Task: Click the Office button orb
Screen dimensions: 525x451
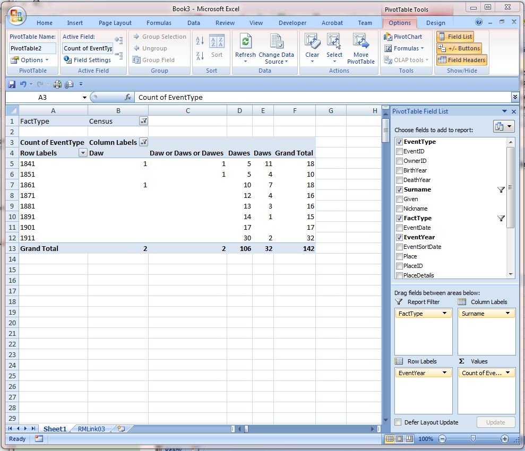Action: (x=16, y=16)
